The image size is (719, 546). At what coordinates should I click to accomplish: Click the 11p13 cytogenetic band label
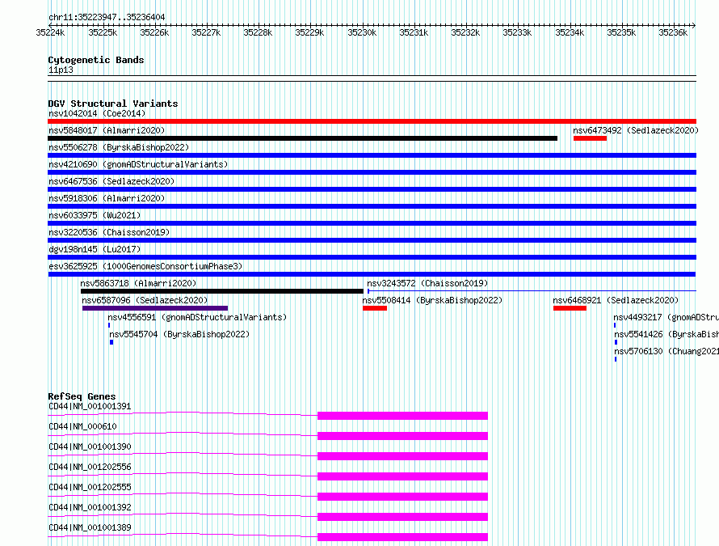tap(61, 70)
